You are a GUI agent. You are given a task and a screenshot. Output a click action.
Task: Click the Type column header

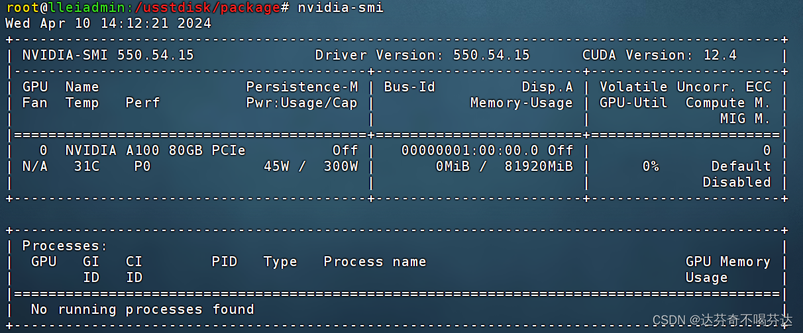[280, 262]
